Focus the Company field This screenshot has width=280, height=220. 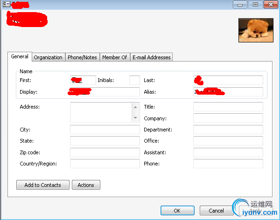(228, 118)
